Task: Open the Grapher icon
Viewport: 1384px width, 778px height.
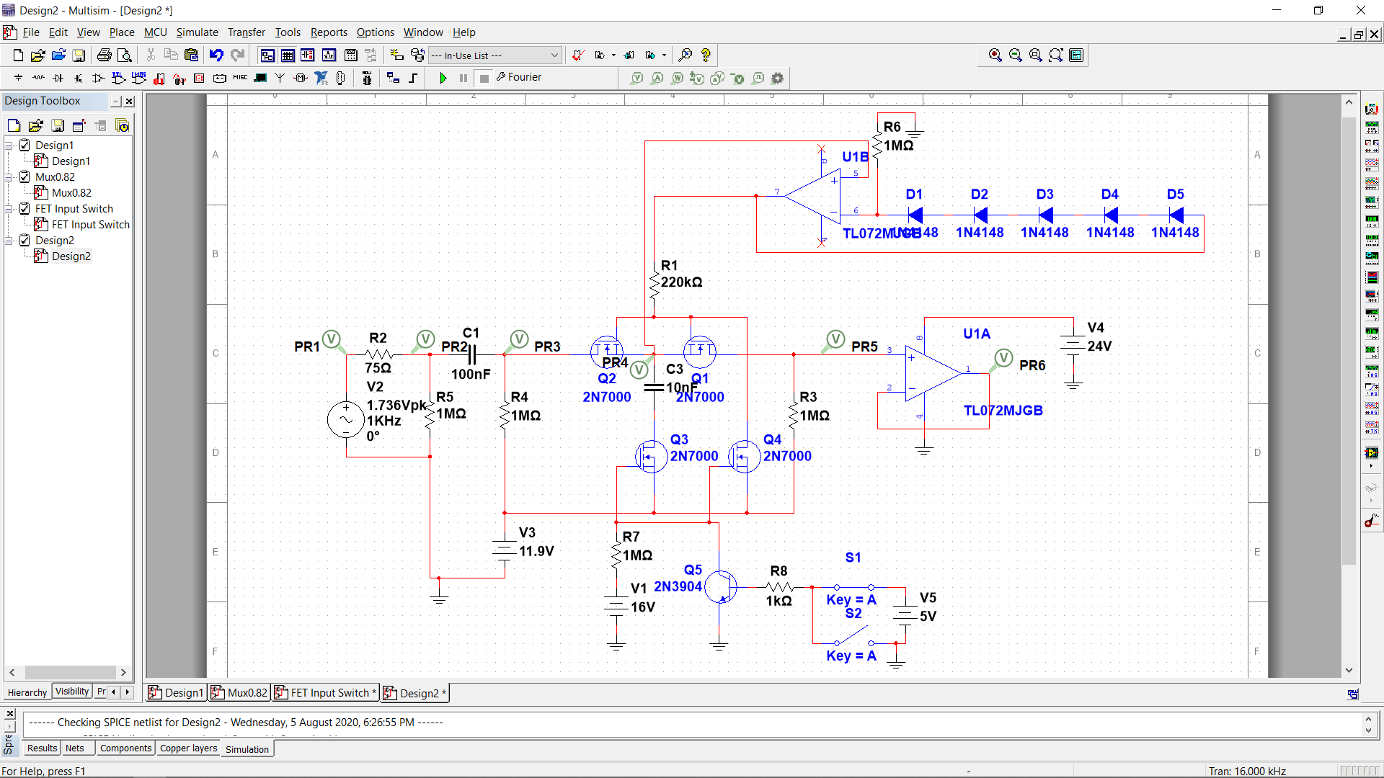Action: (329, 55)
